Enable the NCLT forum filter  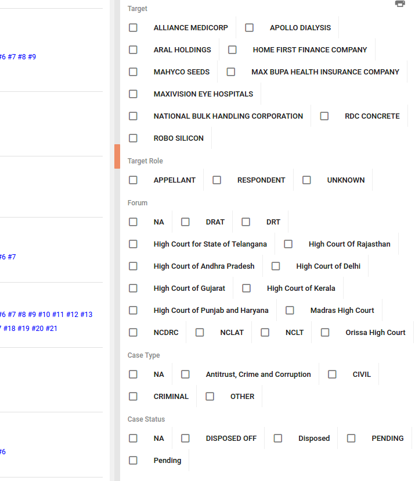click(265, 332)
